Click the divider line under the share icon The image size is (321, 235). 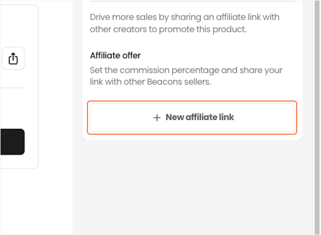tap(12, 87)
